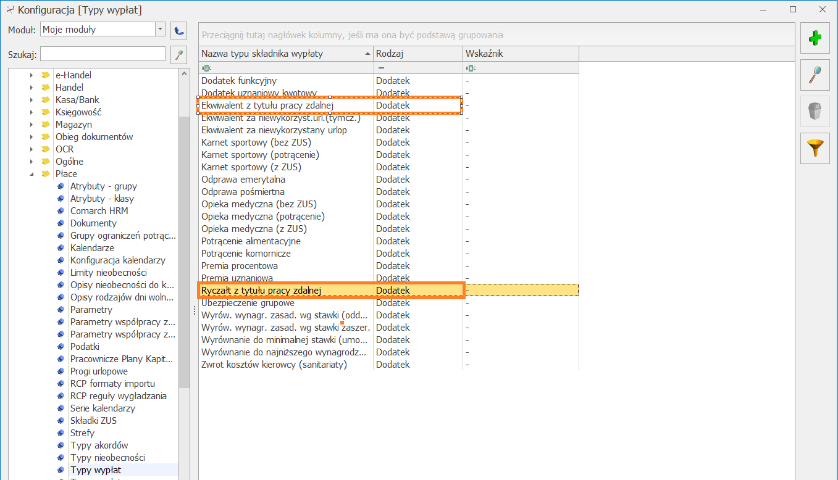Select row Odprawa pośmiertna
Viewport: 838px width, 480px height.
tap(388, 192)
